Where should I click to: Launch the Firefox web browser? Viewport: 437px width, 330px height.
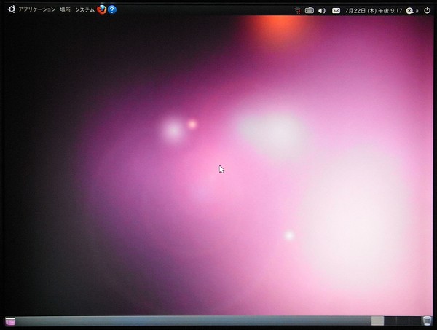pyautogui.click(x=102, y=9)
